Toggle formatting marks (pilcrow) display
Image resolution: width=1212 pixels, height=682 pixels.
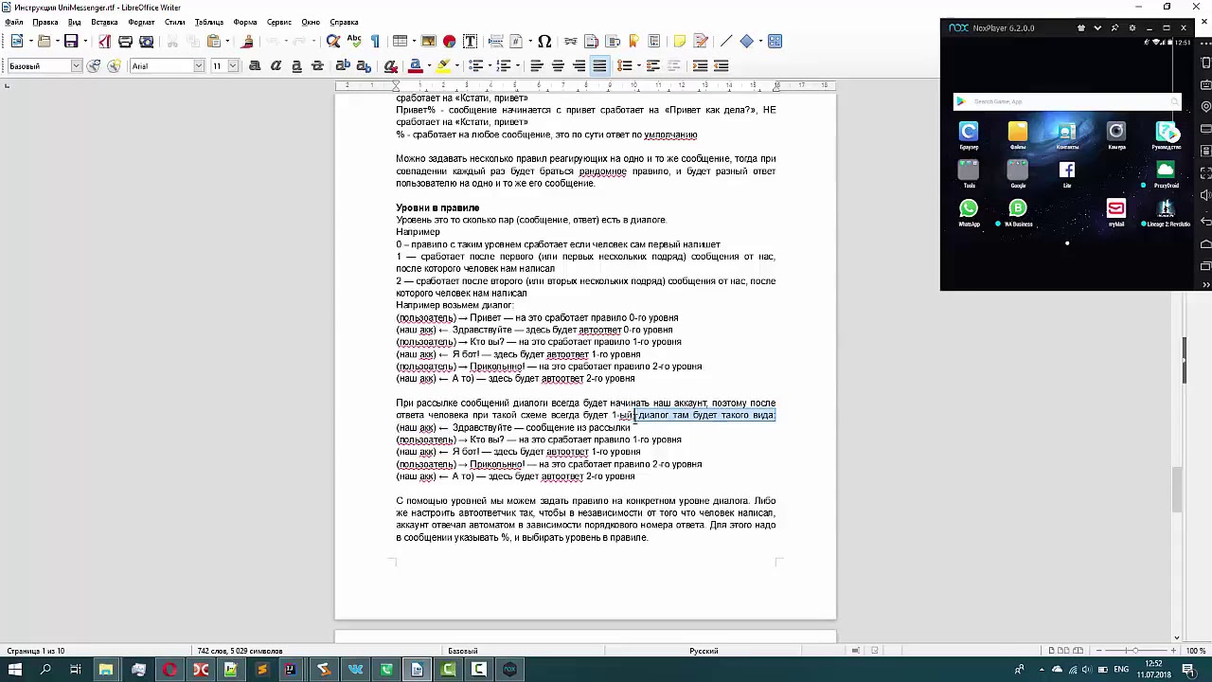click(x=375, y=42)
